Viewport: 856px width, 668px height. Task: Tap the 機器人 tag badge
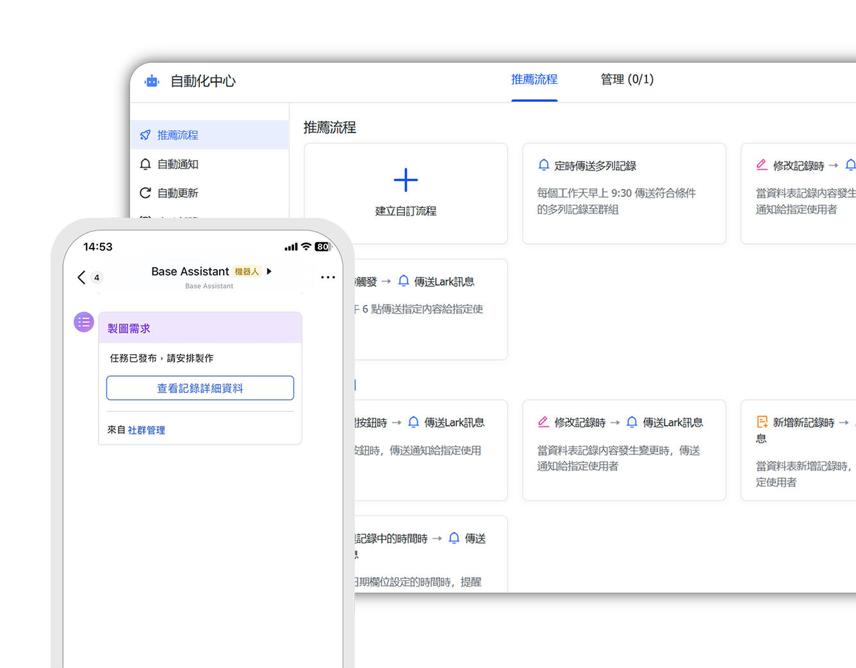(247, 272)
